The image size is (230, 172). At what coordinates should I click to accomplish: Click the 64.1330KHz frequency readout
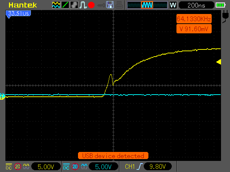[194, 19]
